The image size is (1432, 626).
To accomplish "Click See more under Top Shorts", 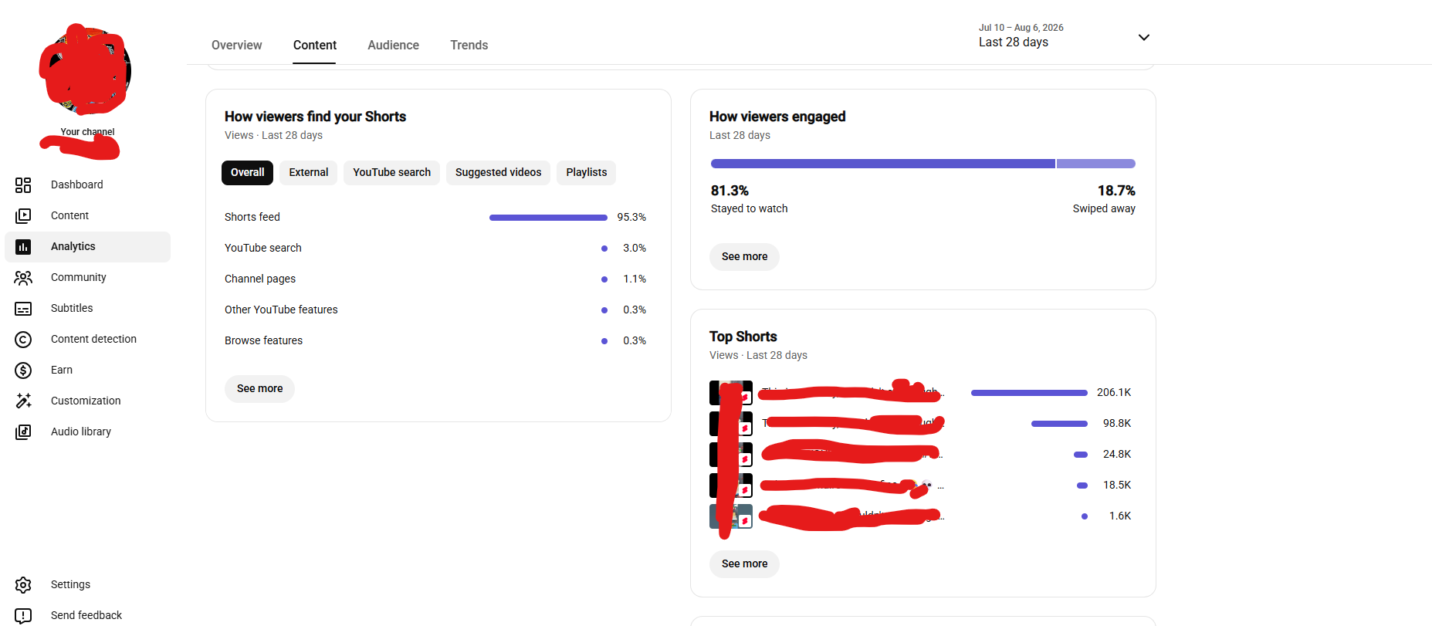I will point(744,564).
